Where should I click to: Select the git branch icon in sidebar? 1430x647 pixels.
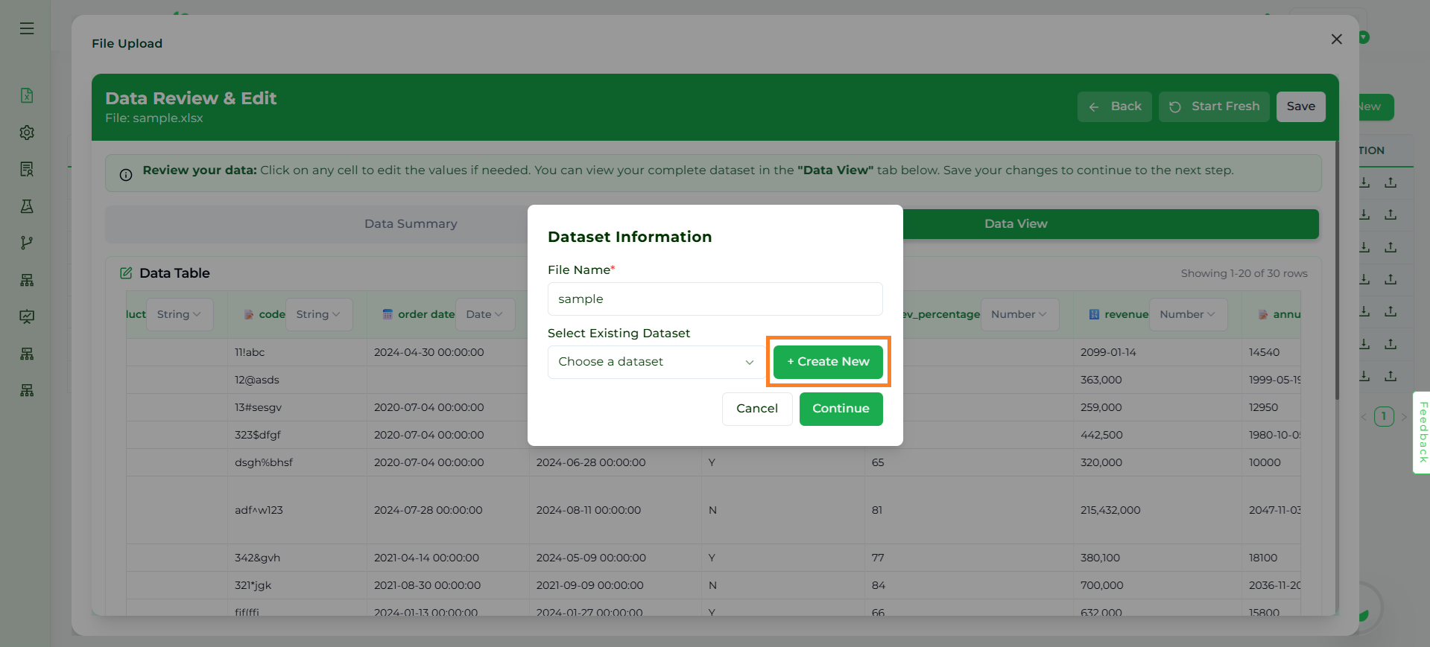[x=27, y=243]
